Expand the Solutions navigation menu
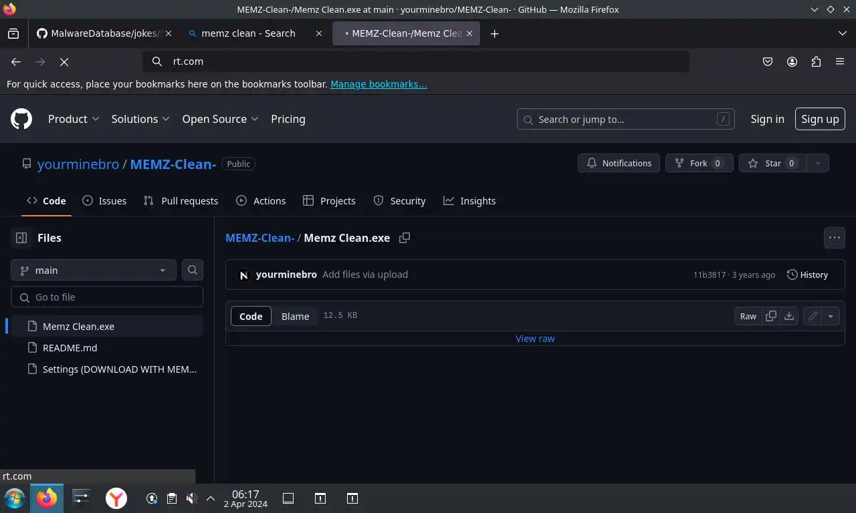Screen dimensions: 856x513 coord(141,119)
